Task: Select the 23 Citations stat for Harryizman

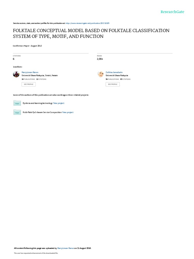Action: [41, 79]
